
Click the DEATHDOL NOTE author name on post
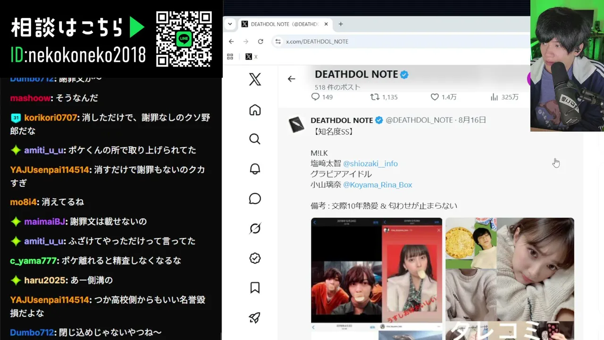point(342,120)
